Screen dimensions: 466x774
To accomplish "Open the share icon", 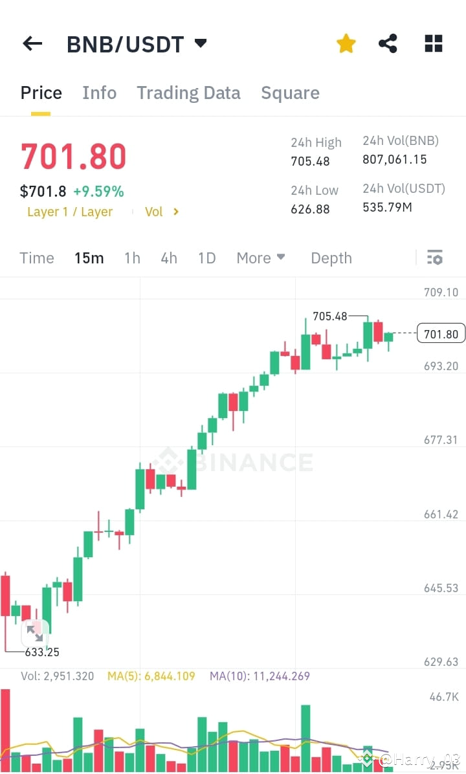I will click(x=388, y=43).
